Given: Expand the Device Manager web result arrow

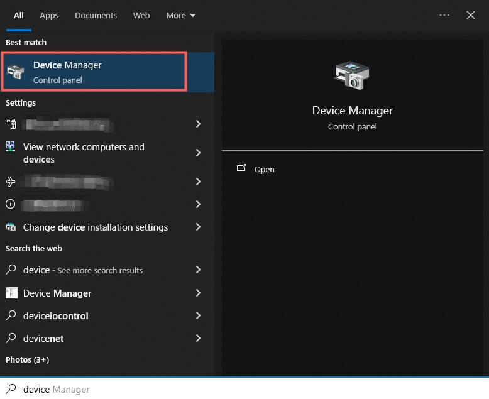Looking at the screenshot, I should click(x=198, y=293).
